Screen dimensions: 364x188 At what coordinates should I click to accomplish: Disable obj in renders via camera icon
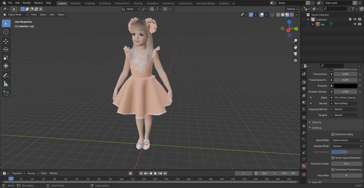[360, 24]
